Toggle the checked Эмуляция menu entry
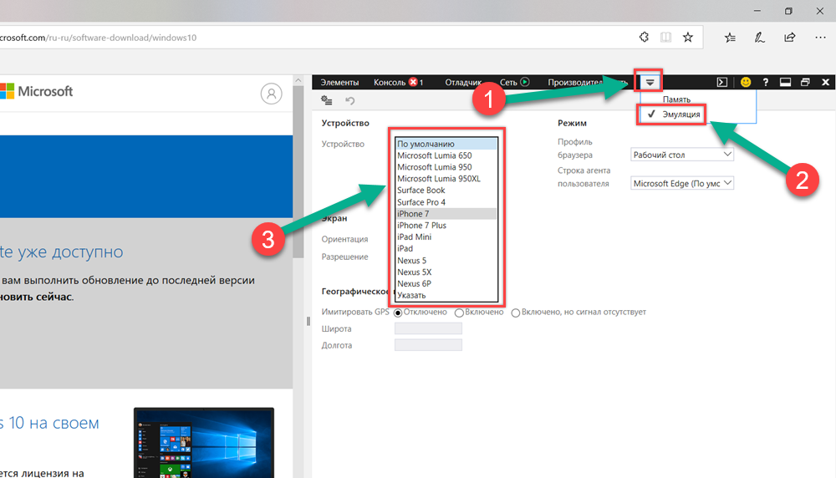This screenshot has height=478, width=836. (672, 114)
